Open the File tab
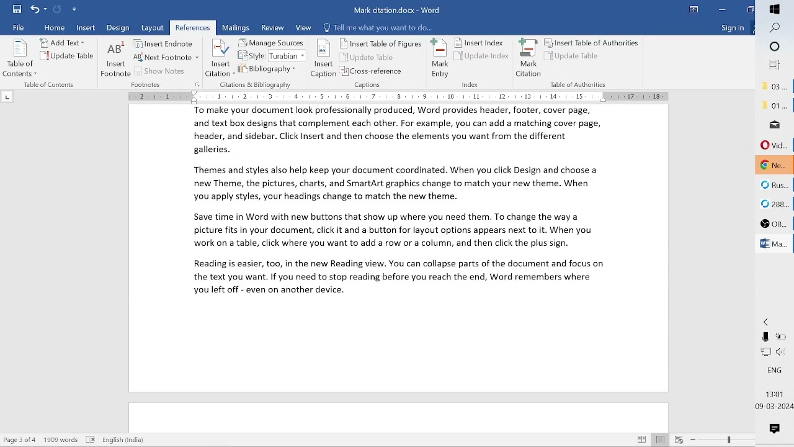The height and width of the screenshot is (447, 794). pos(18,28)
